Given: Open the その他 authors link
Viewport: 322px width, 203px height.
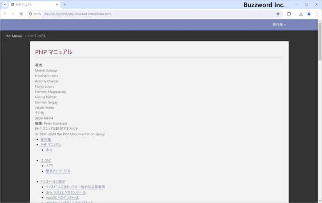Looking at the screenshot, I should coord(39,113).
